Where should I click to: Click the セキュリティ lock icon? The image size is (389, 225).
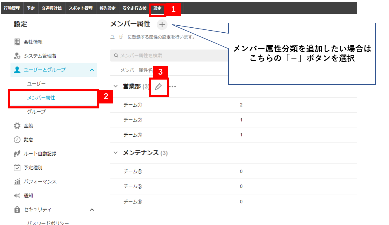pyautogui.click(x=17, y=210)
